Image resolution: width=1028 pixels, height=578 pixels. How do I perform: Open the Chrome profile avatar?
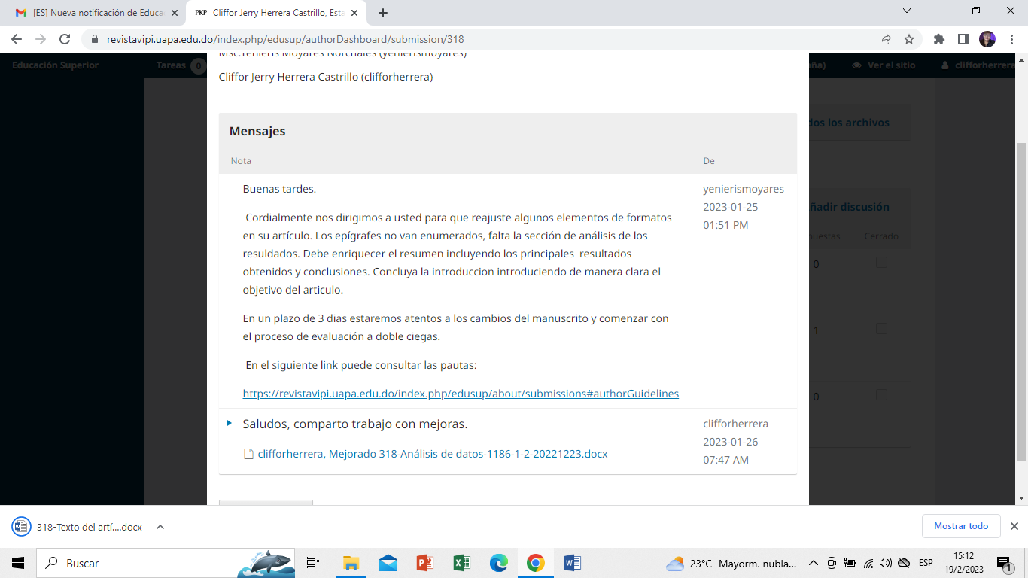[x=987, y=39]
